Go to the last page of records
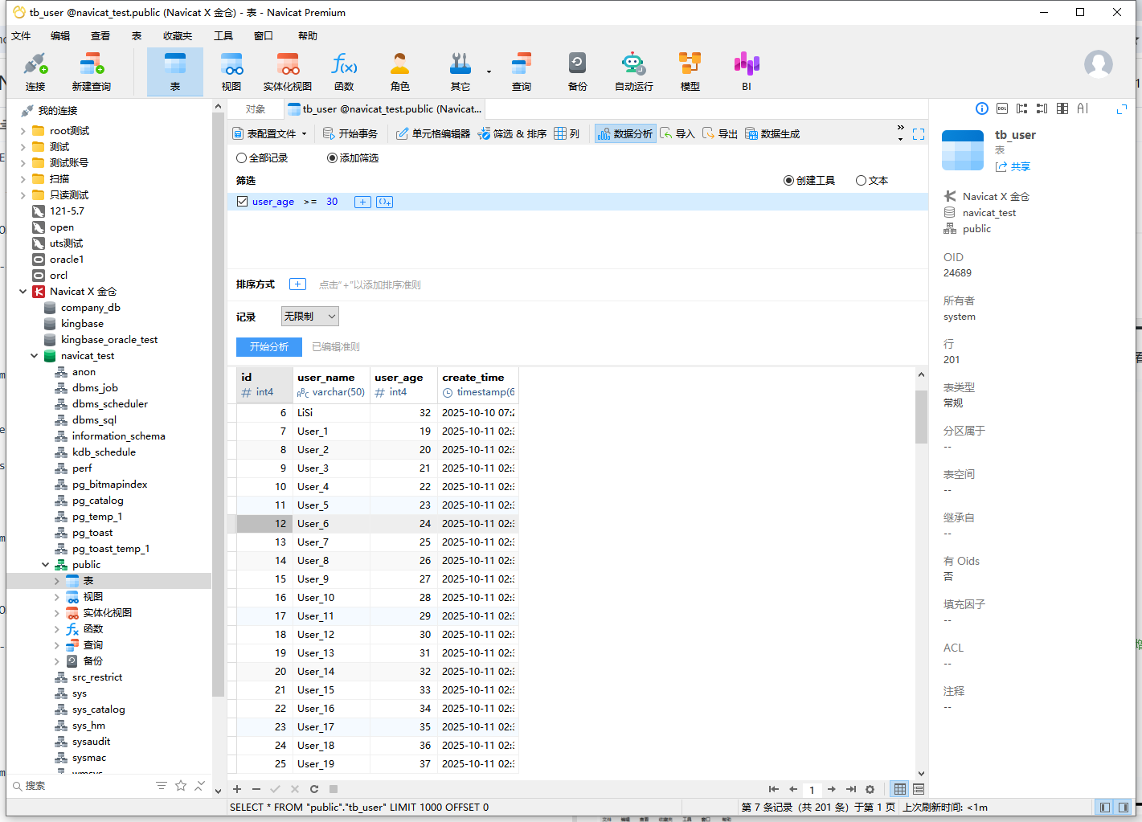Screen dimensions: 1142x822 pyautogui.click(x=851, y=789)
